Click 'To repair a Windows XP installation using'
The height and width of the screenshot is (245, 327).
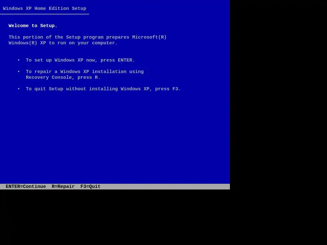85,72
